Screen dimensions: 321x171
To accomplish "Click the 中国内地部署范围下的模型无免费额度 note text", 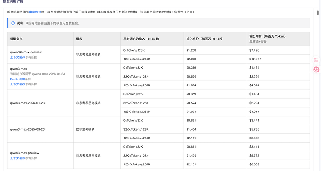I will pos(53,23).
